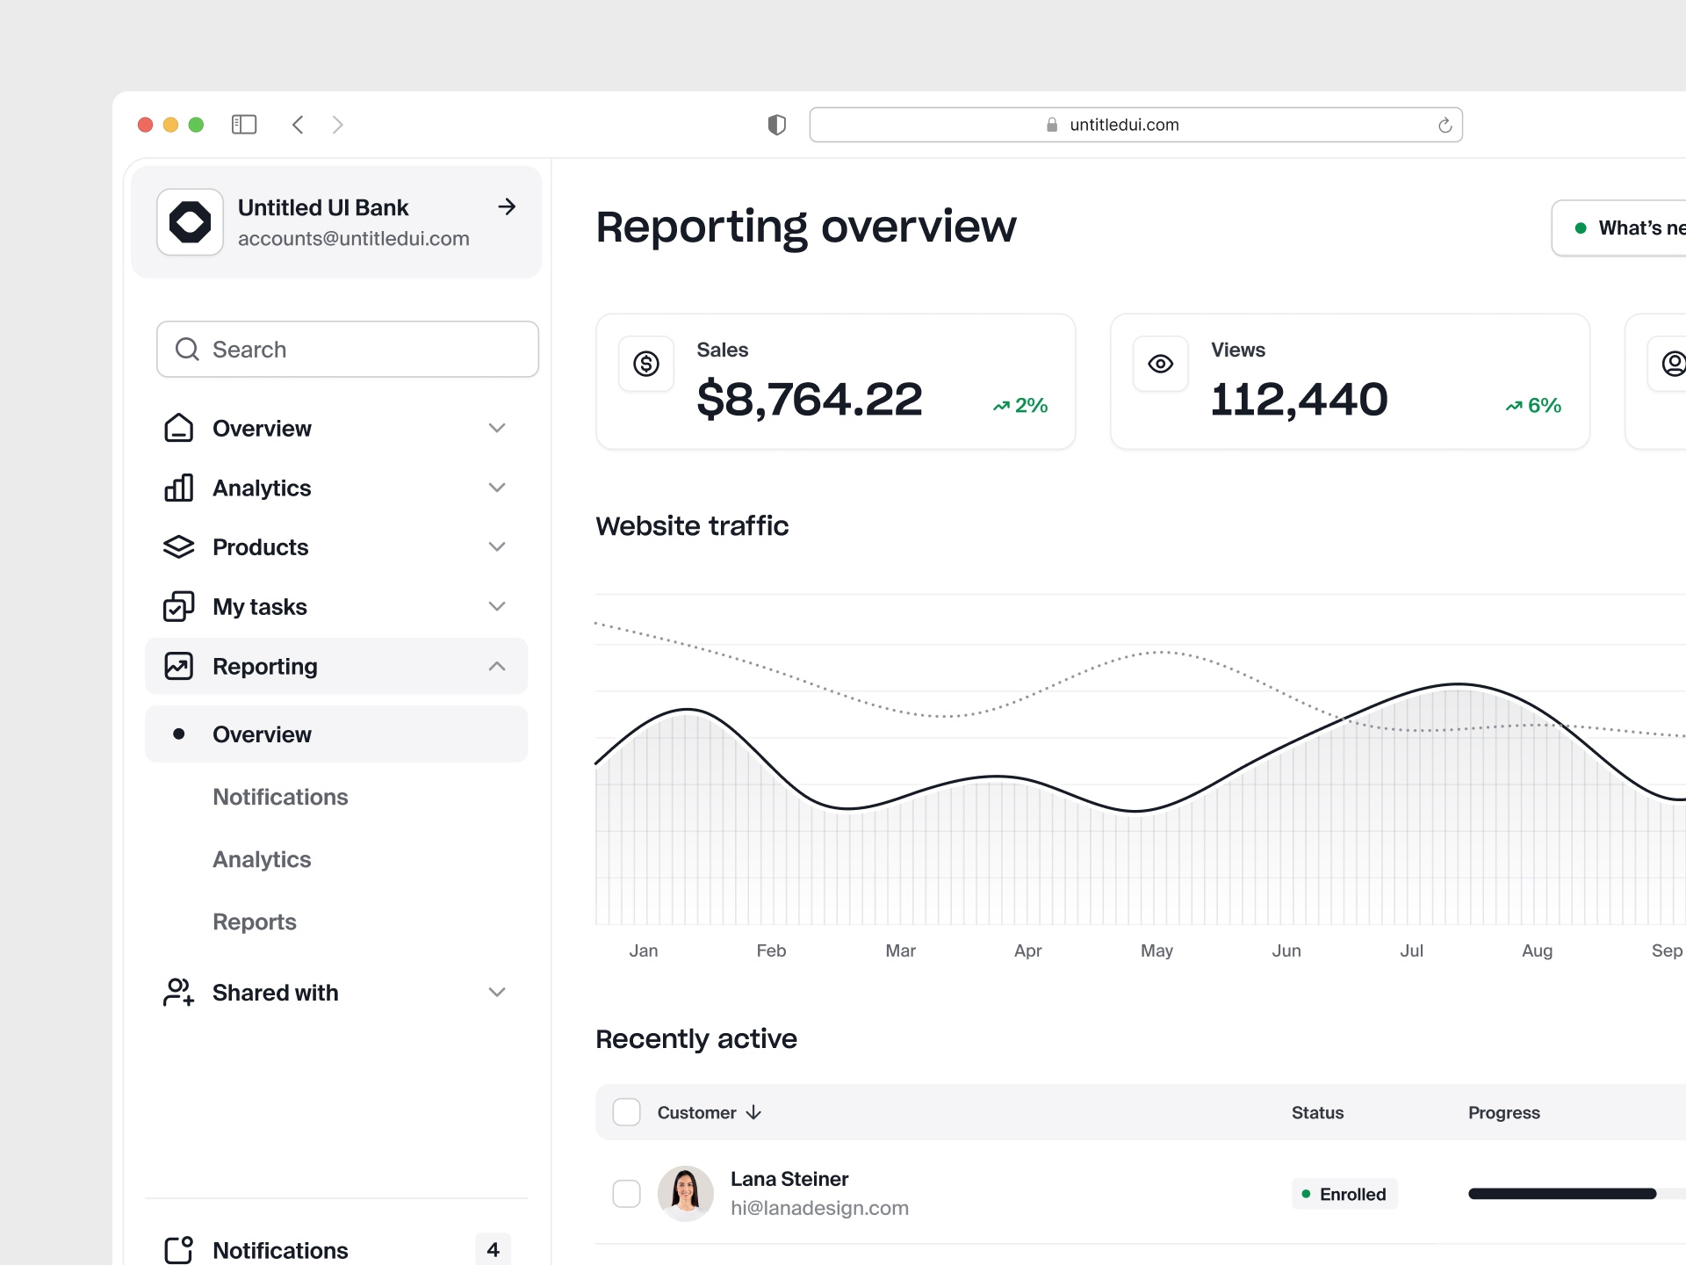This screenshot has height=1265, width=1686.
Task: Click the Views eye icon on metric card
Action: coord(1160,364)
